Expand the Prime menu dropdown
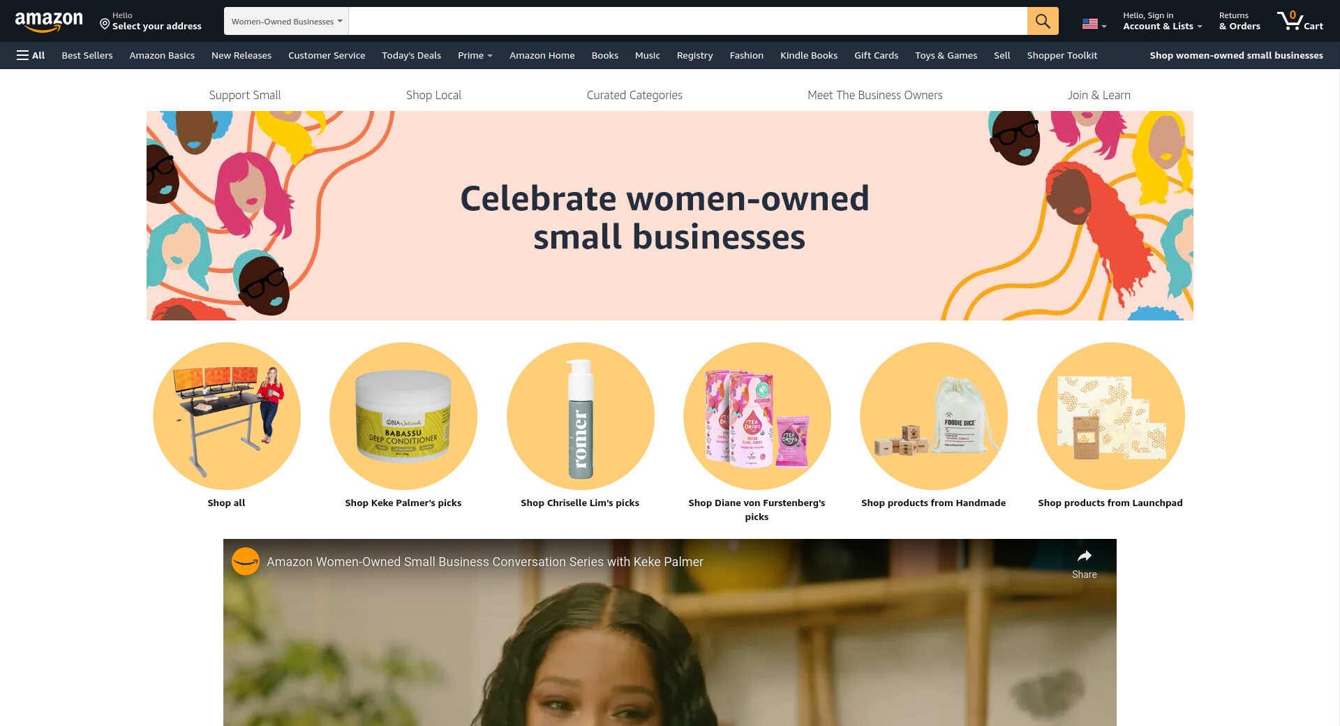 click(x=475, y=55)
